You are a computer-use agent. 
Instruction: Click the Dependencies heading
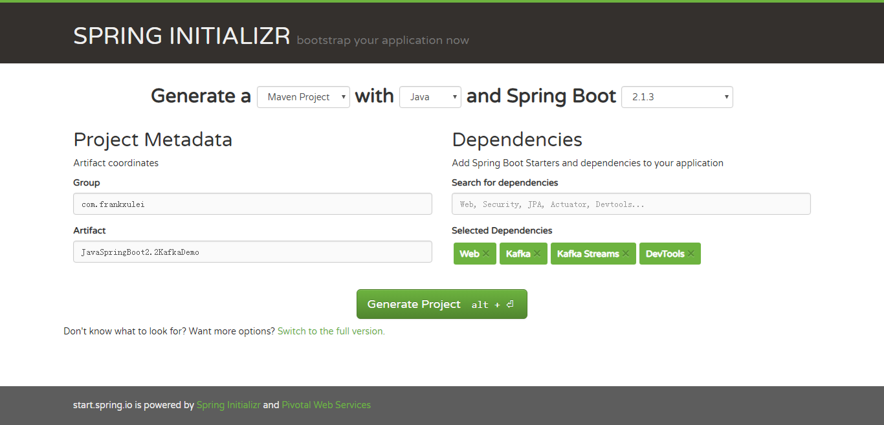517,140
